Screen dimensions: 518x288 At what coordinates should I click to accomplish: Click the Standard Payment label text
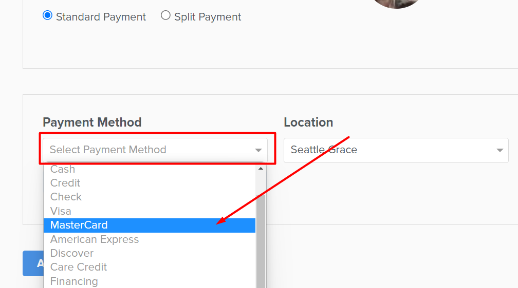(101, 17)
